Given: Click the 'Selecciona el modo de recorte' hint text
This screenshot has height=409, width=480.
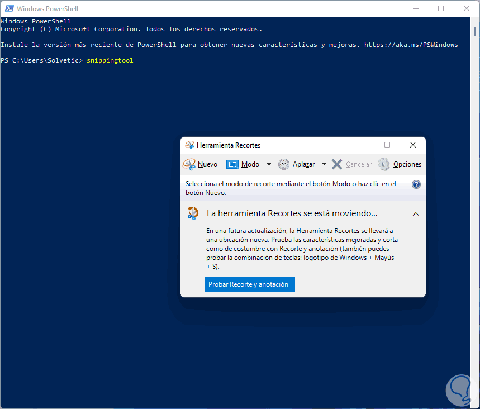Looking at the screenshot, I should click(x=291, y=188).
